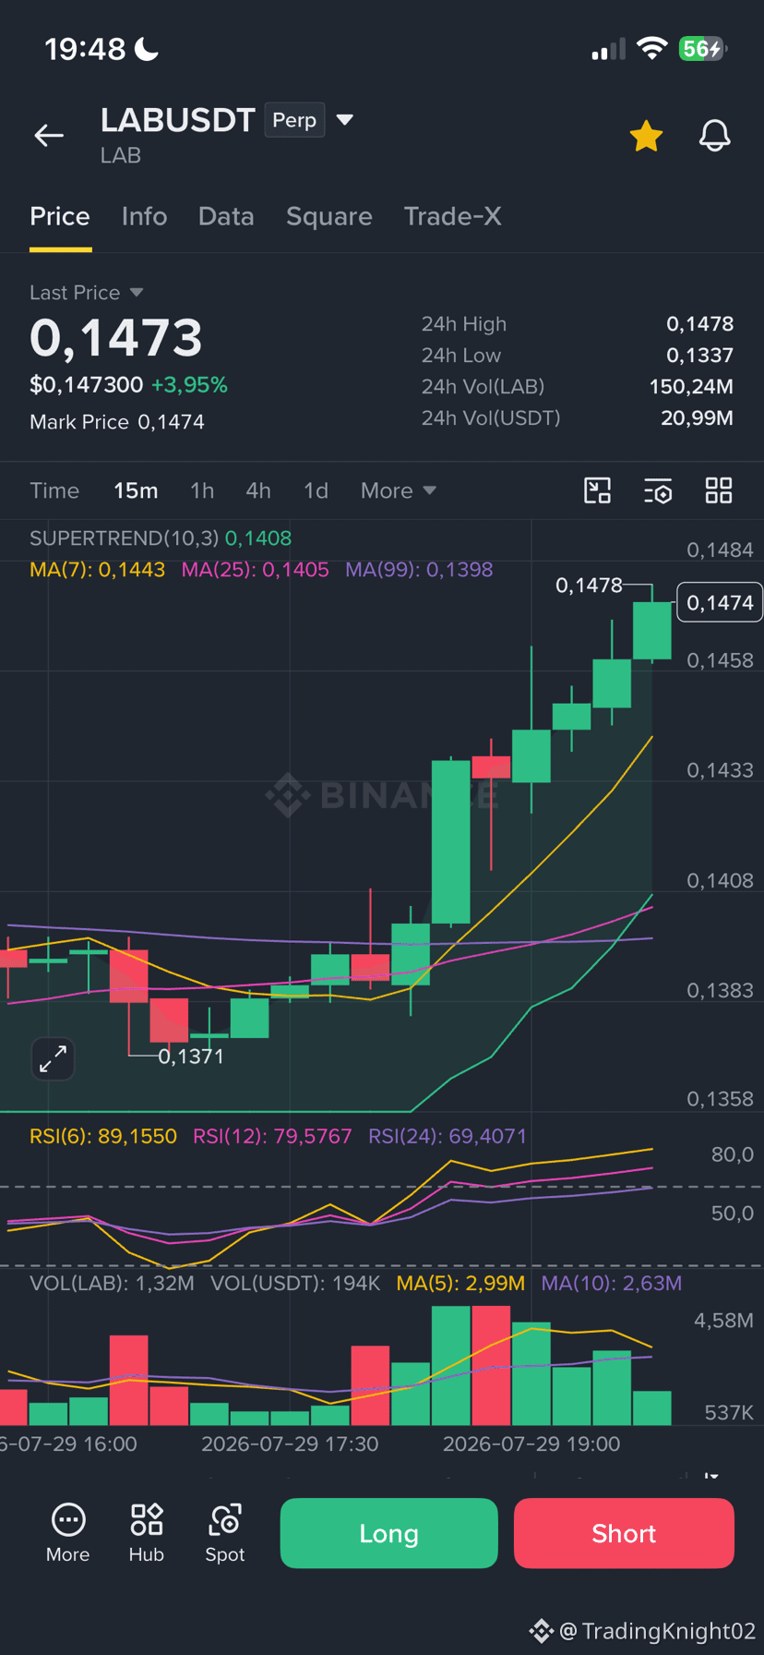Select the 15m chart interval

(x=136, y=490)
